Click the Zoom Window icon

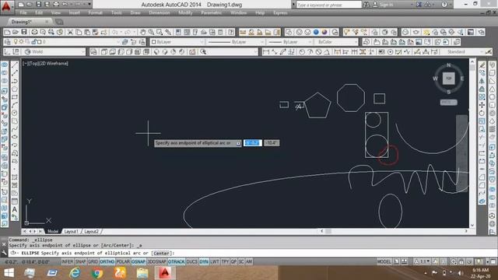click(160, 32)
